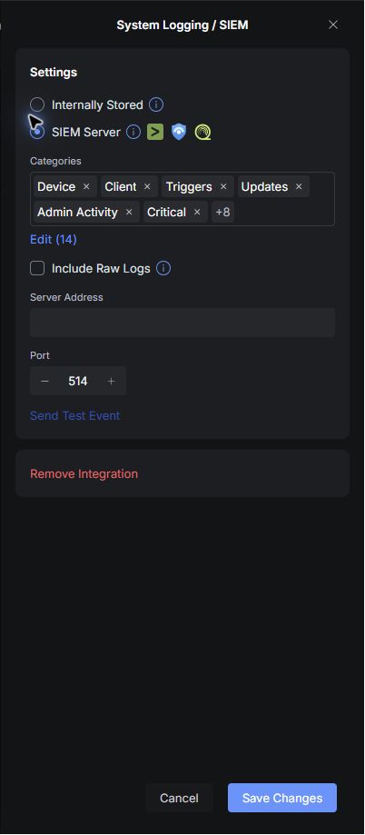The image size is (365, 835).
Task: Remove the Triggers category tag
Action: click(x=223, y=186)
